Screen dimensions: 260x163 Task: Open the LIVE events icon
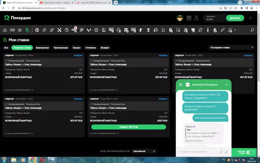(x=12, y=30)
